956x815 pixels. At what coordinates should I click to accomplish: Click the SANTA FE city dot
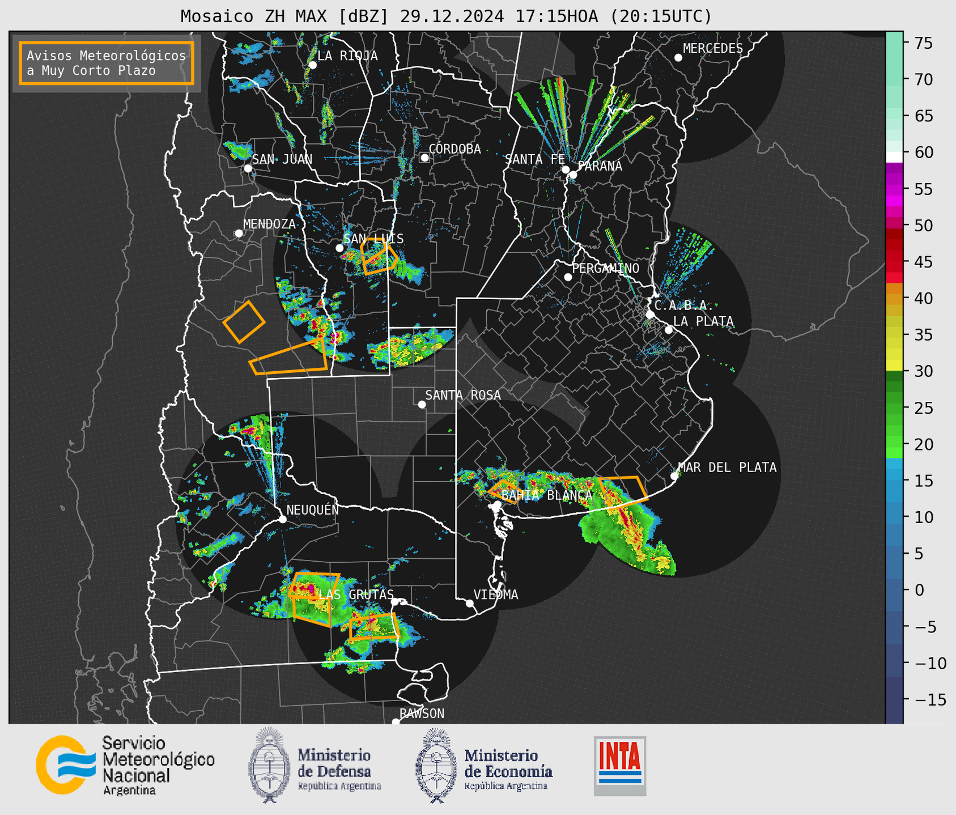566,169
